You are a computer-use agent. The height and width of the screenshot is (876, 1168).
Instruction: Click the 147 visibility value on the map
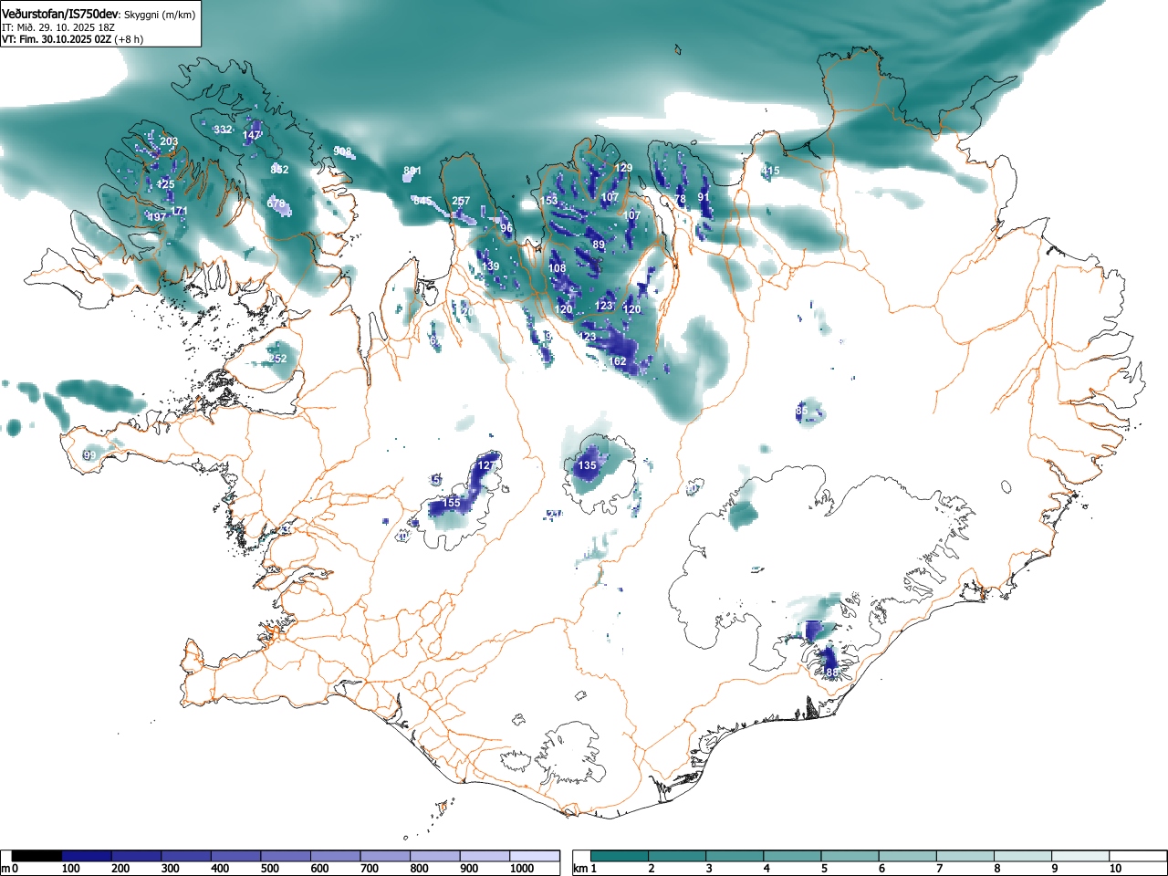252,135
